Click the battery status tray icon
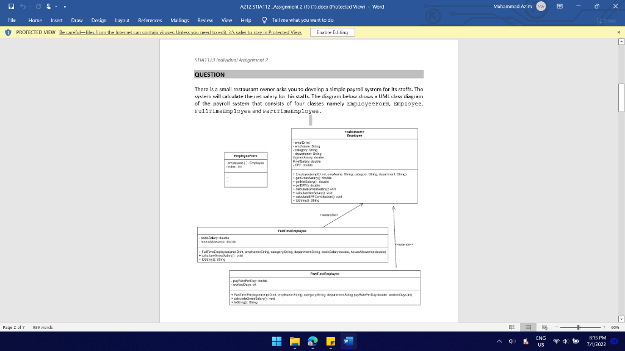Screen dimensions: 625x351 [576, 341]
